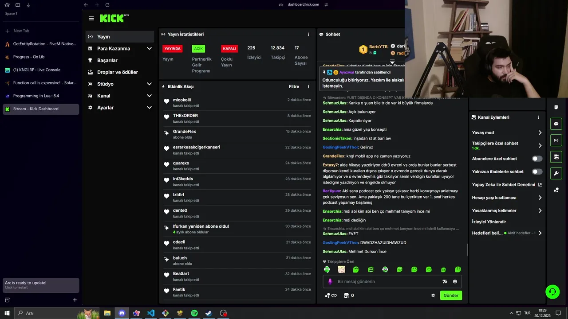
Task: Open Etkinlik Akışı options menu
Action: pos(308,86)
